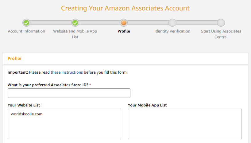Viewport: 251px width, 143px height.
Task: Click inside Your Mobile App List box
Action: pyautogui.click(x=185, y=124)
